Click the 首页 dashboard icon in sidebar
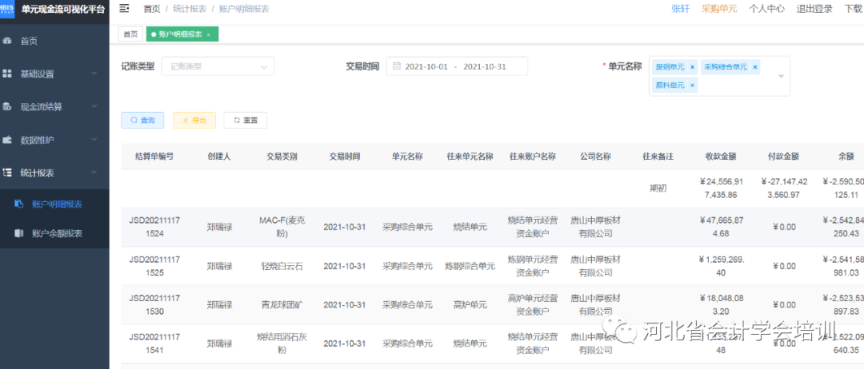Image resolution: width=864 pixels, height=369 pixels. (7, 41)
